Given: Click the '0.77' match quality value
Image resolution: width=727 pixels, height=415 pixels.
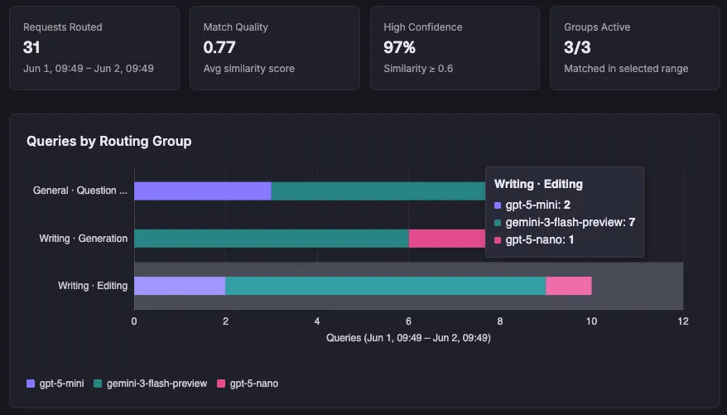Looking at the screenshot, I should [219, 47].
